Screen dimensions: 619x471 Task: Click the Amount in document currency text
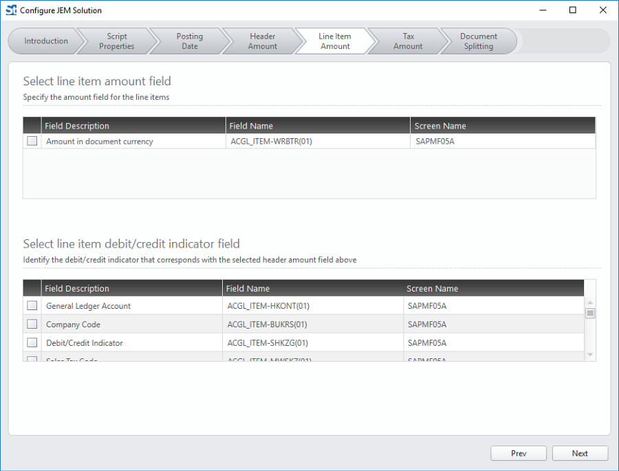pos(100,142)
